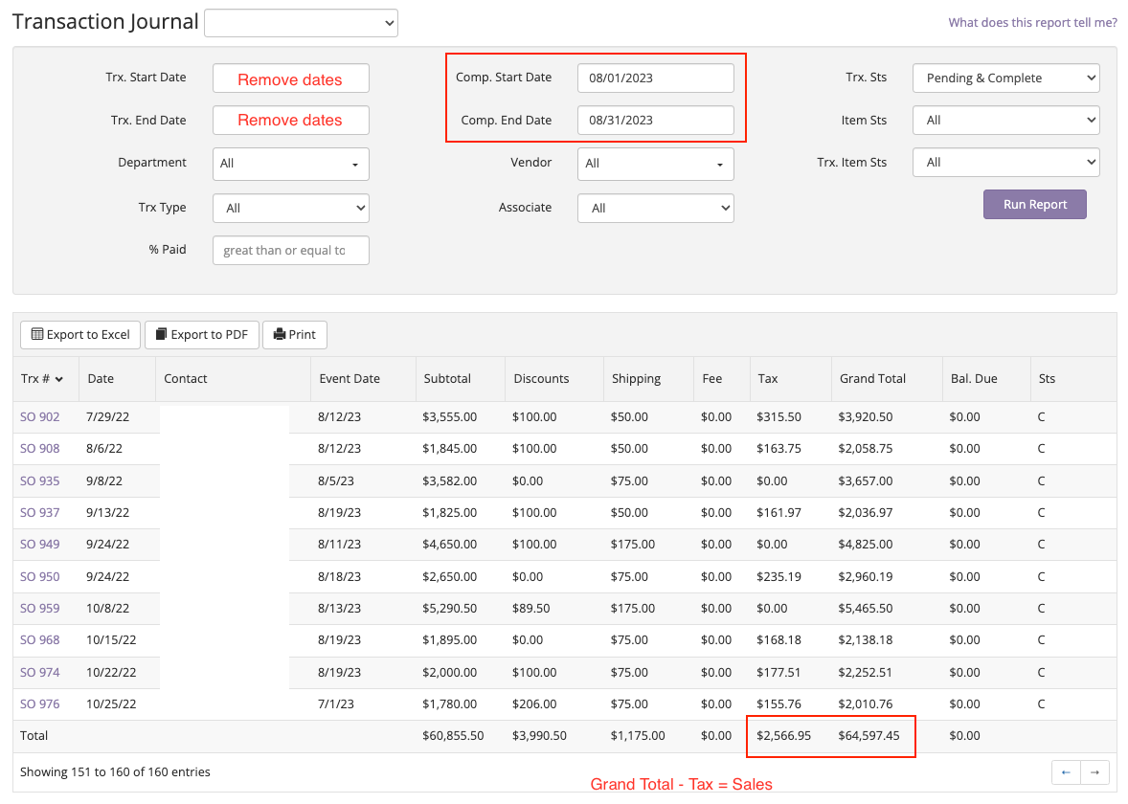1128x804 pixels.
Task: Expand the Vendor dropdown
Action: click(655, 164)
